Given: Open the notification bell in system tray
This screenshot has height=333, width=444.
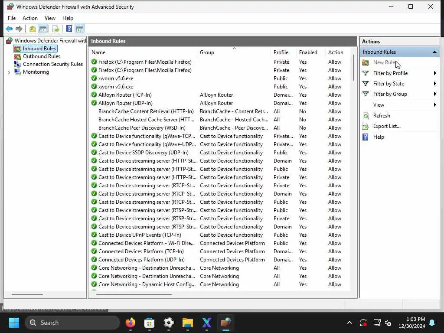Looking at the screenshot, I should [x=432, y=323].
